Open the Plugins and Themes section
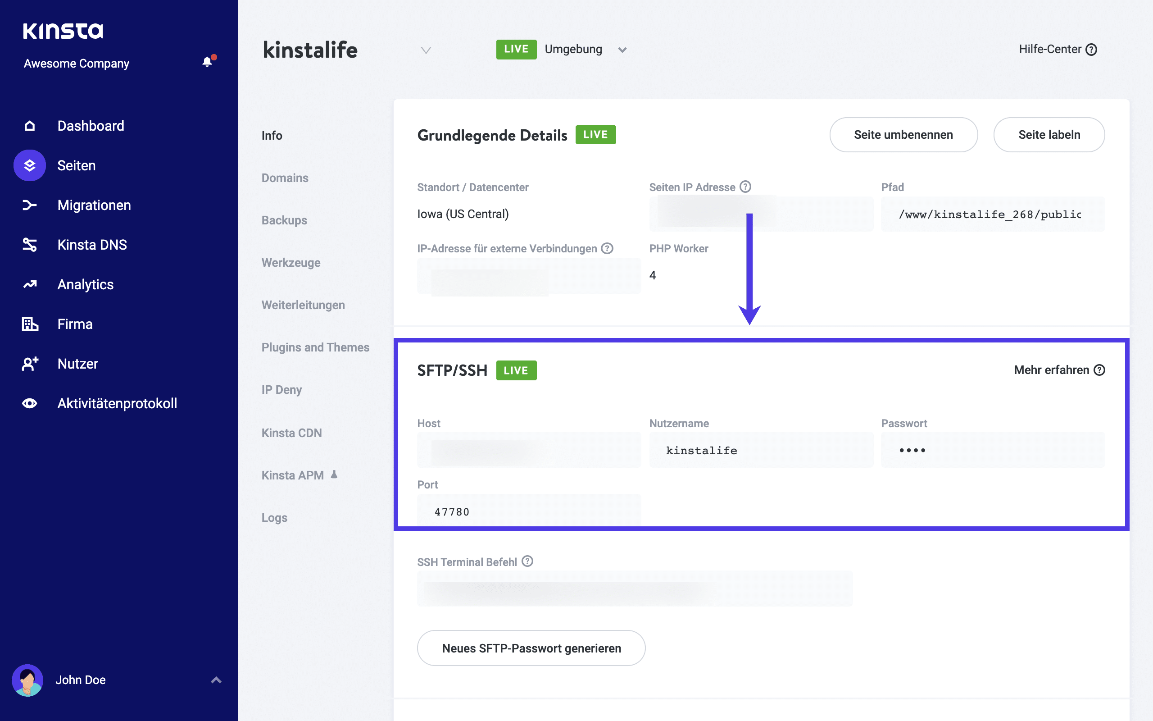 point(315,347)
